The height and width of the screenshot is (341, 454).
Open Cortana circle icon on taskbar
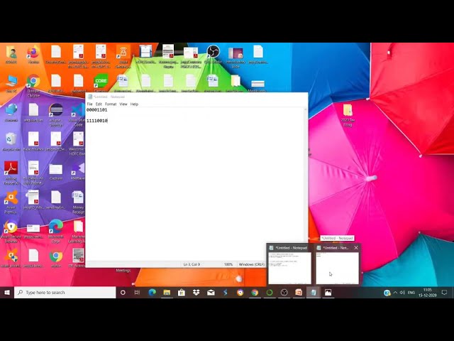pyautogui.click(x=123, y=293)
